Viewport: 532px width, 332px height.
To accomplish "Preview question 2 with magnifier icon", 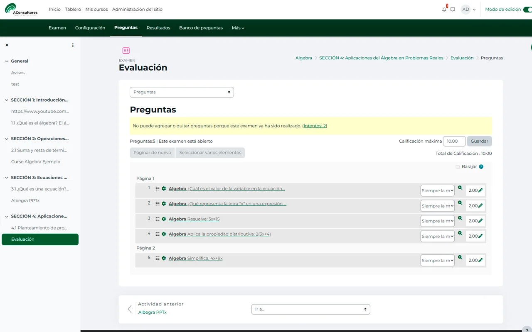I will coord(460,203).
